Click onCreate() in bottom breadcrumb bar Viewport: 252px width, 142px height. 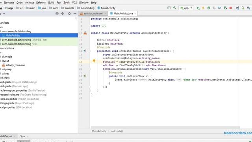pyautogui.click(x=117, y=131)
